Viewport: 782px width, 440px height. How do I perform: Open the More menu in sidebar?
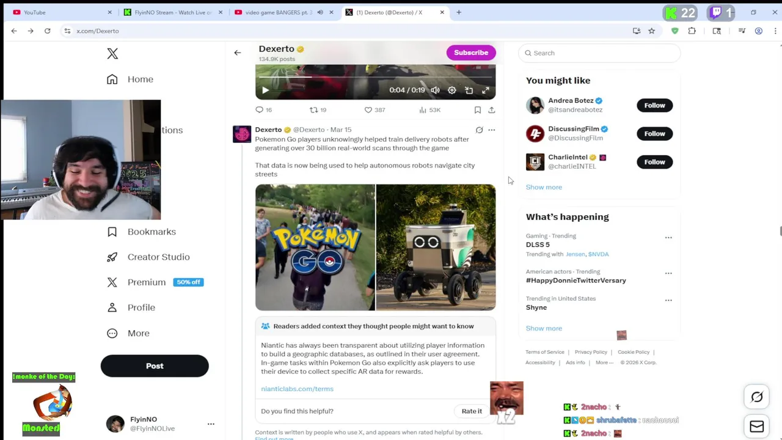point(128,333)
